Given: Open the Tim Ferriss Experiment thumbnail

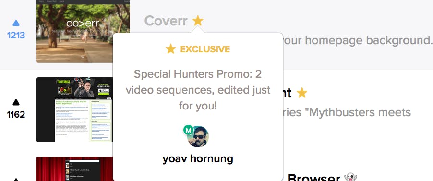Looking at the screenshot, I should tap(74, 110).
